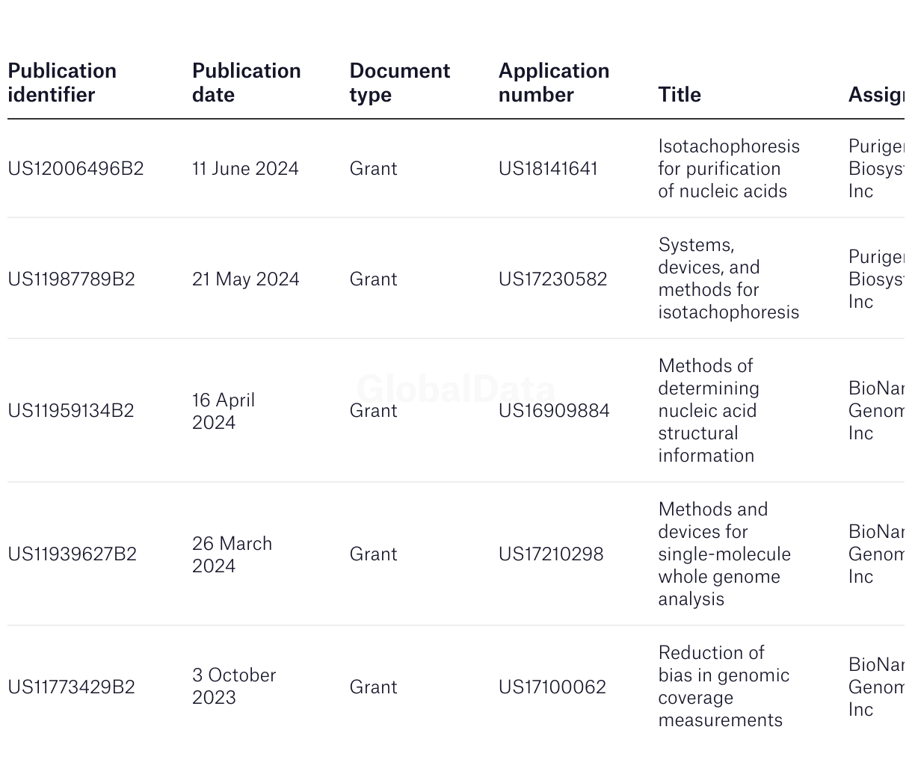Viewport: 912px width, 777px height.
Task: Select publication identifier US12006496B2
Action: [x=76, y=169]
